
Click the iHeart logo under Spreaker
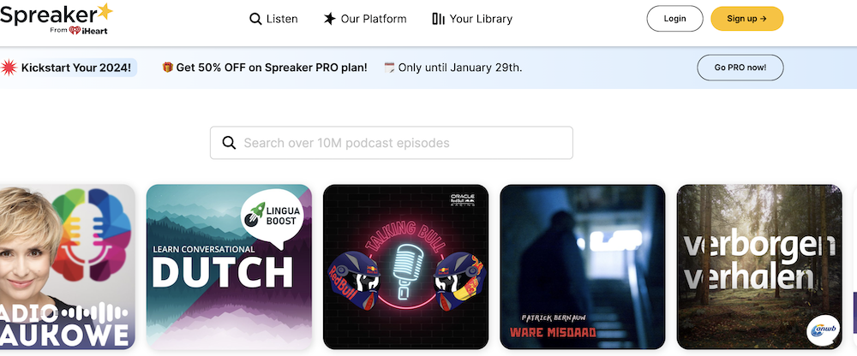coord(88,31)
